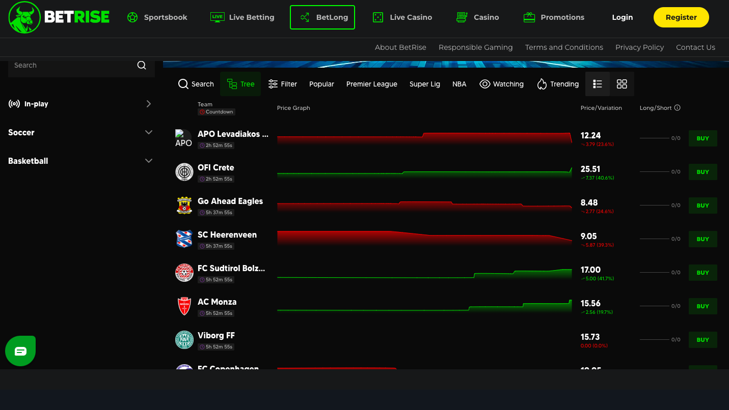Screen dimensions: 729x410
Task: Click the sidebar search magnifier icon
Action: coord(142,65)
